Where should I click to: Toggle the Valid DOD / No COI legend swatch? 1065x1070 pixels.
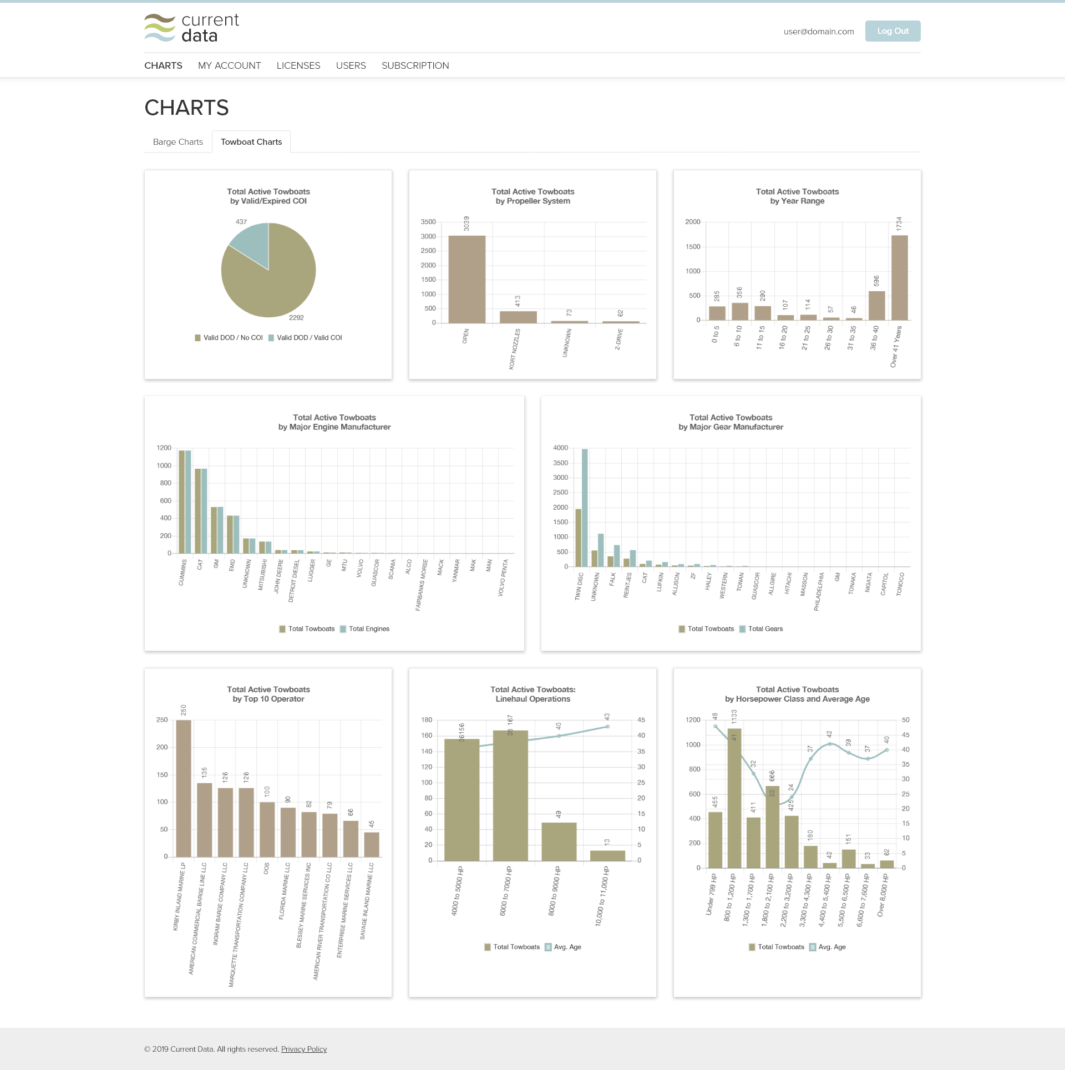pos(197,338)
